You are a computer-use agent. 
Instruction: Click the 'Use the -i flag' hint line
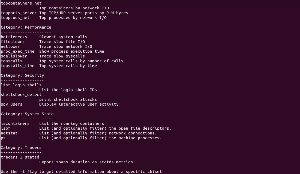[81, 172]
